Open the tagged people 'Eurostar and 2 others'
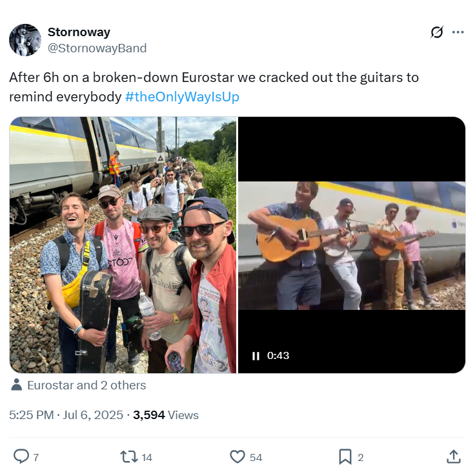Viewport: 475px width, 472px height. [86, 385]
